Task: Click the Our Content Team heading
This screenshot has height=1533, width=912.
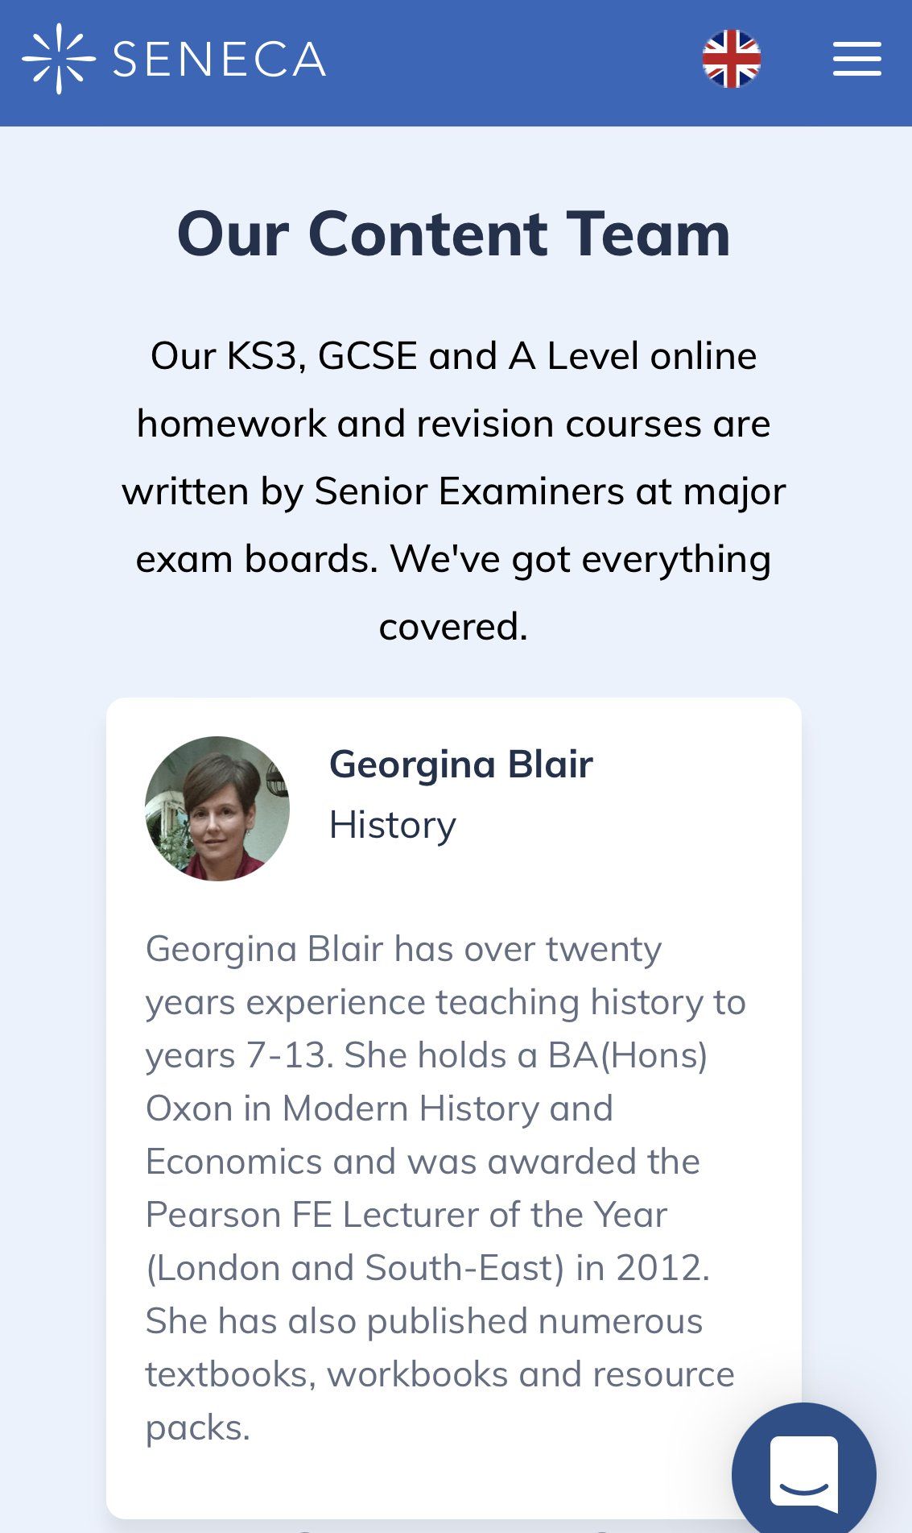Action: click(x=454, y=234)
